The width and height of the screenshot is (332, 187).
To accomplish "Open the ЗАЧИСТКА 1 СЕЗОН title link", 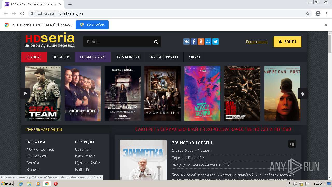I will 192,143.
